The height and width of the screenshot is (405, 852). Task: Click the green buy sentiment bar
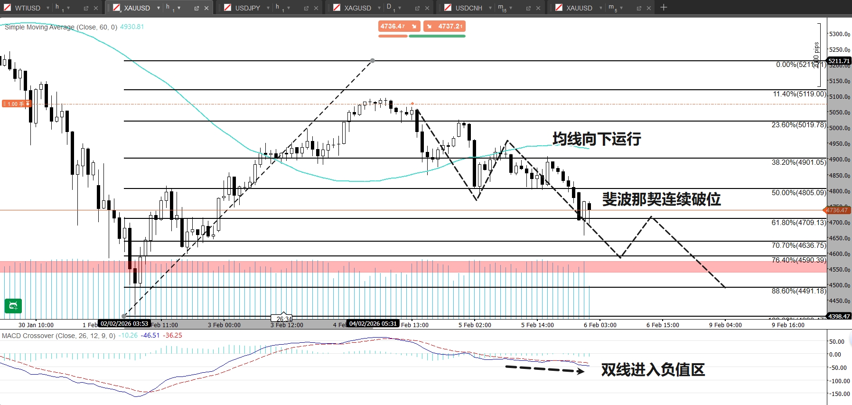(x=437, y=36)
